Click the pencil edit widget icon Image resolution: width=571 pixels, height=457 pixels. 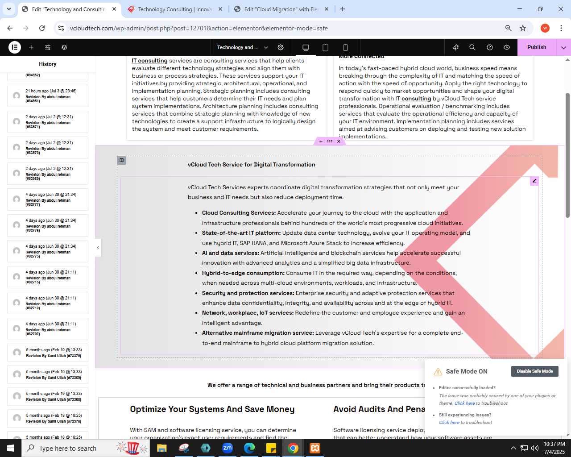[534, 181]
